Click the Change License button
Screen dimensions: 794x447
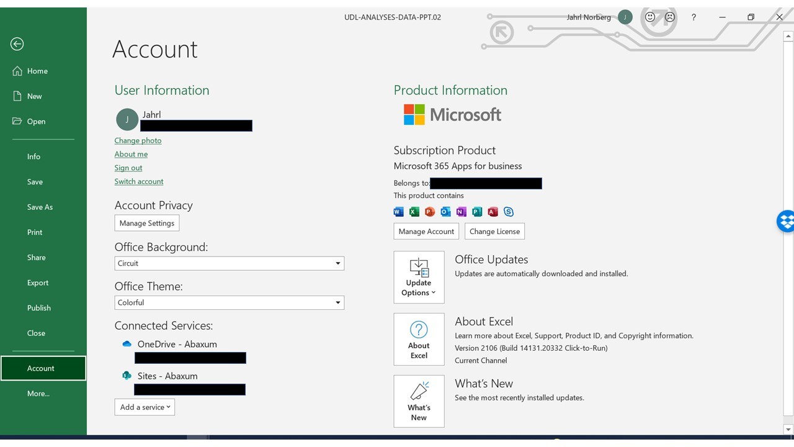pos(494,231)
